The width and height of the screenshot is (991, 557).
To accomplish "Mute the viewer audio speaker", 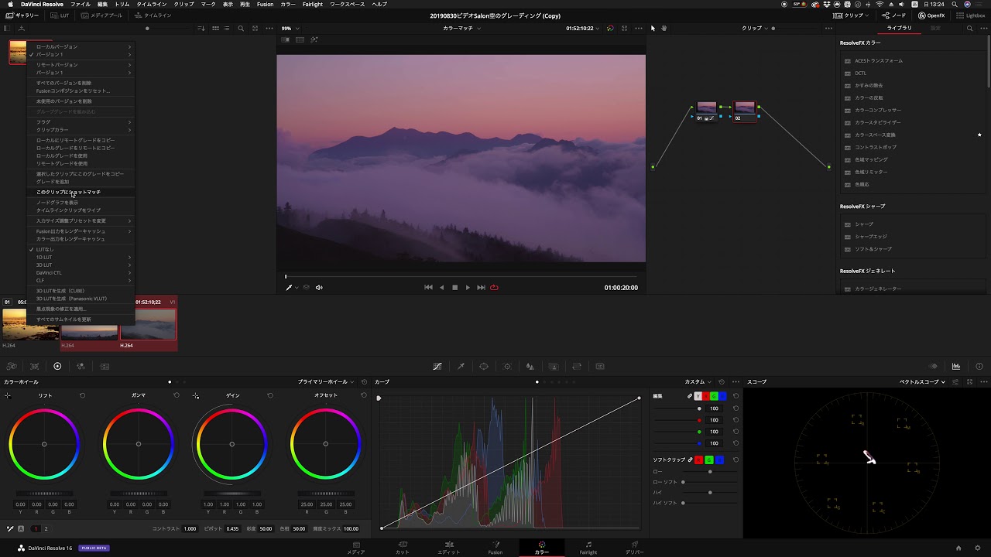I will (319, 287).
